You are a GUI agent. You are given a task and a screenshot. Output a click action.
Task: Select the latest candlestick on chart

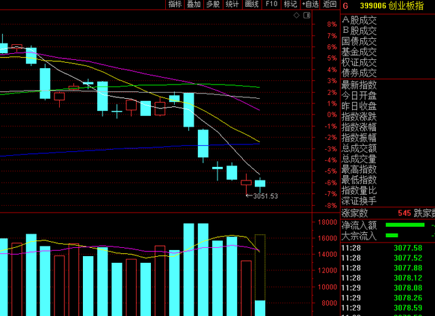tap(260, 183)
